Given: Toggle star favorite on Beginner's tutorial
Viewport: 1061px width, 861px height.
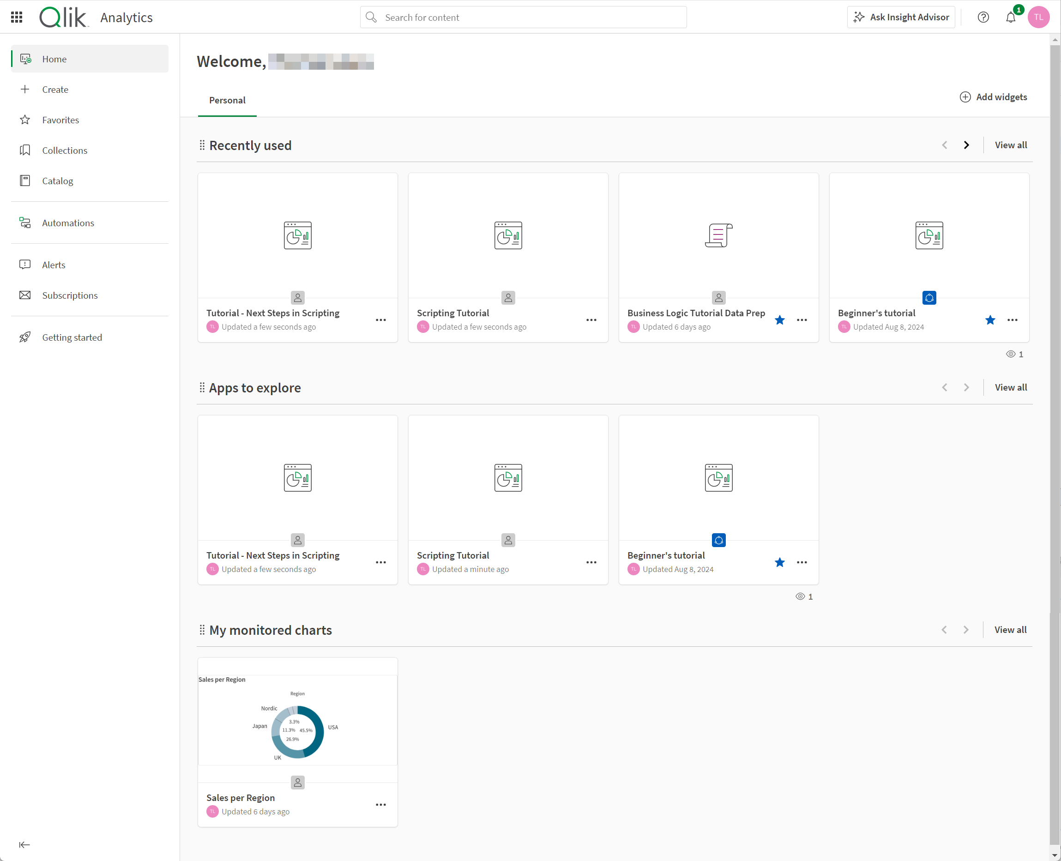Looking at the screenshot, I should tap(990, 319).
